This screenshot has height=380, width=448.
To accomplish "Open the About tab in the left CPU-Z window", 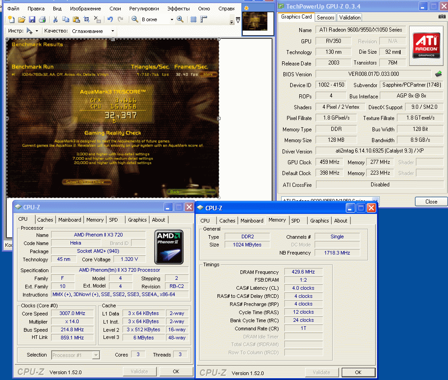I will pyautogui.click(x=159, y=220).
